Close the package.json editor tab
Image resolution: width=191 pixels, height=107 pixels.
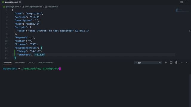coord(20,2)
